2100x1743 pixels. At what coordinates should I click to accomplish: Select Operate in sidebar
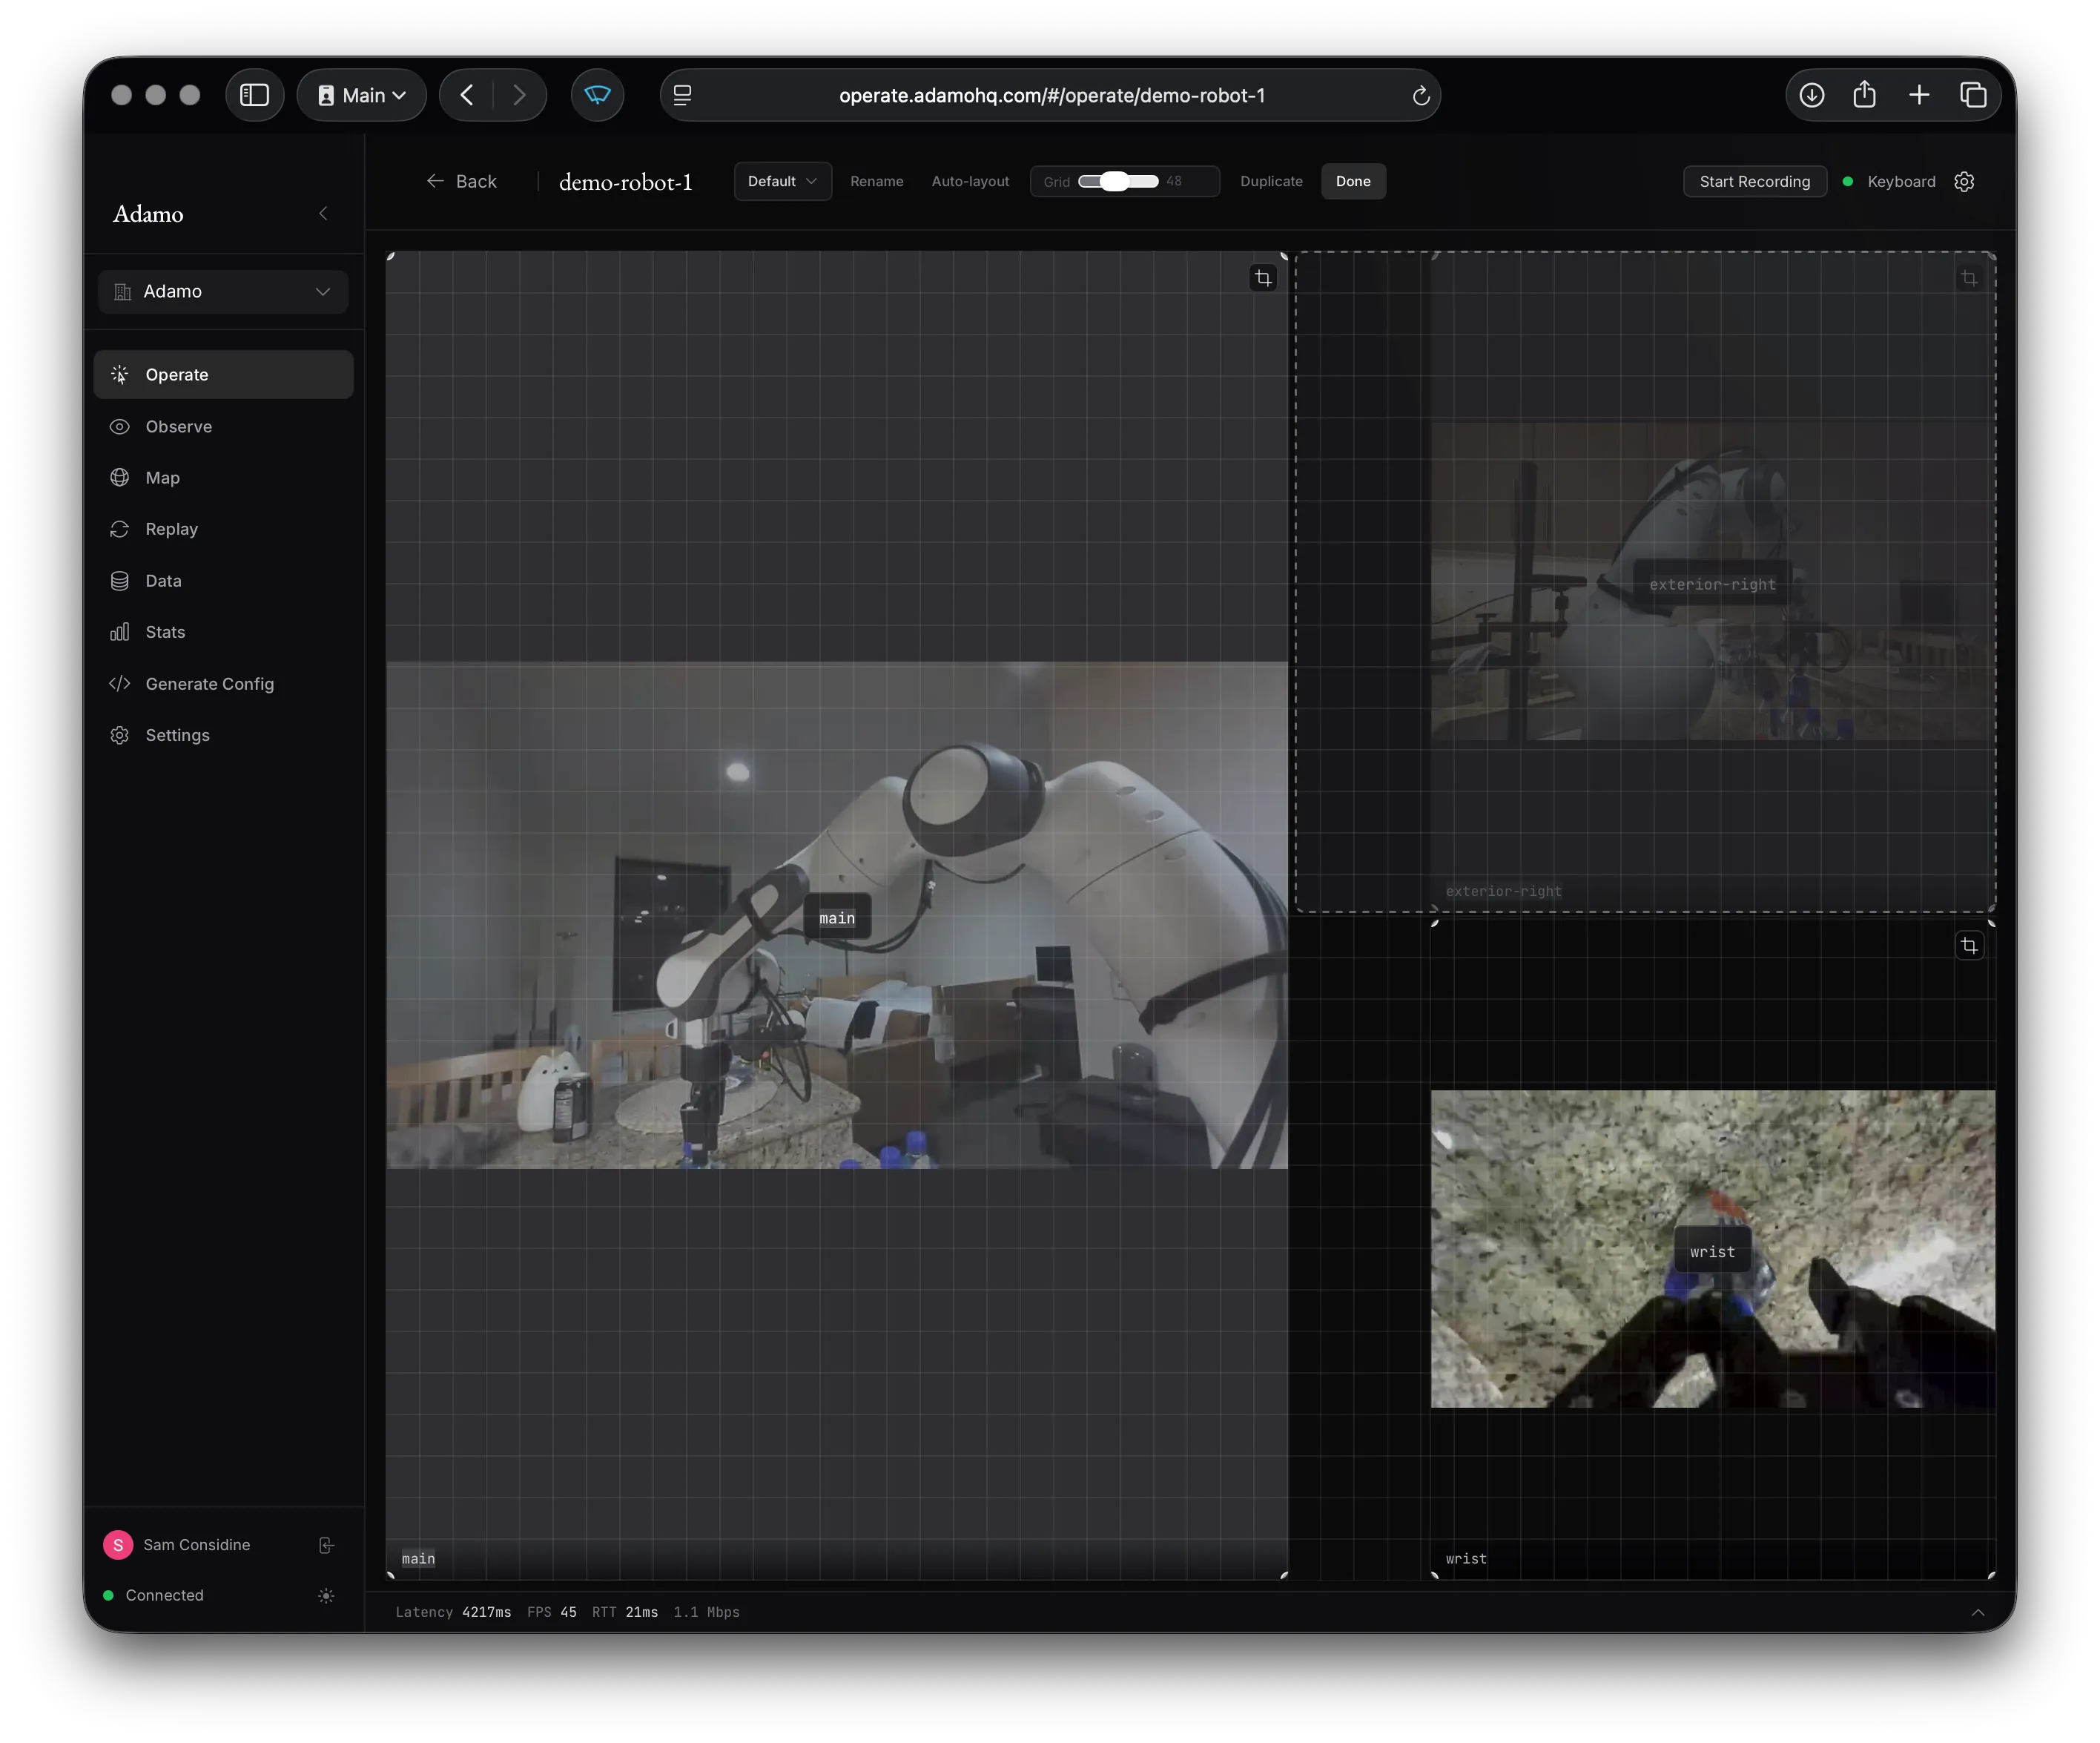[x=223, y=374]
